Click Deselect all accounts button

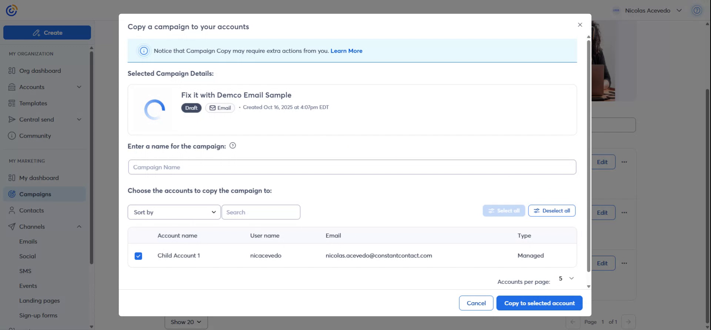pos(551,211)
